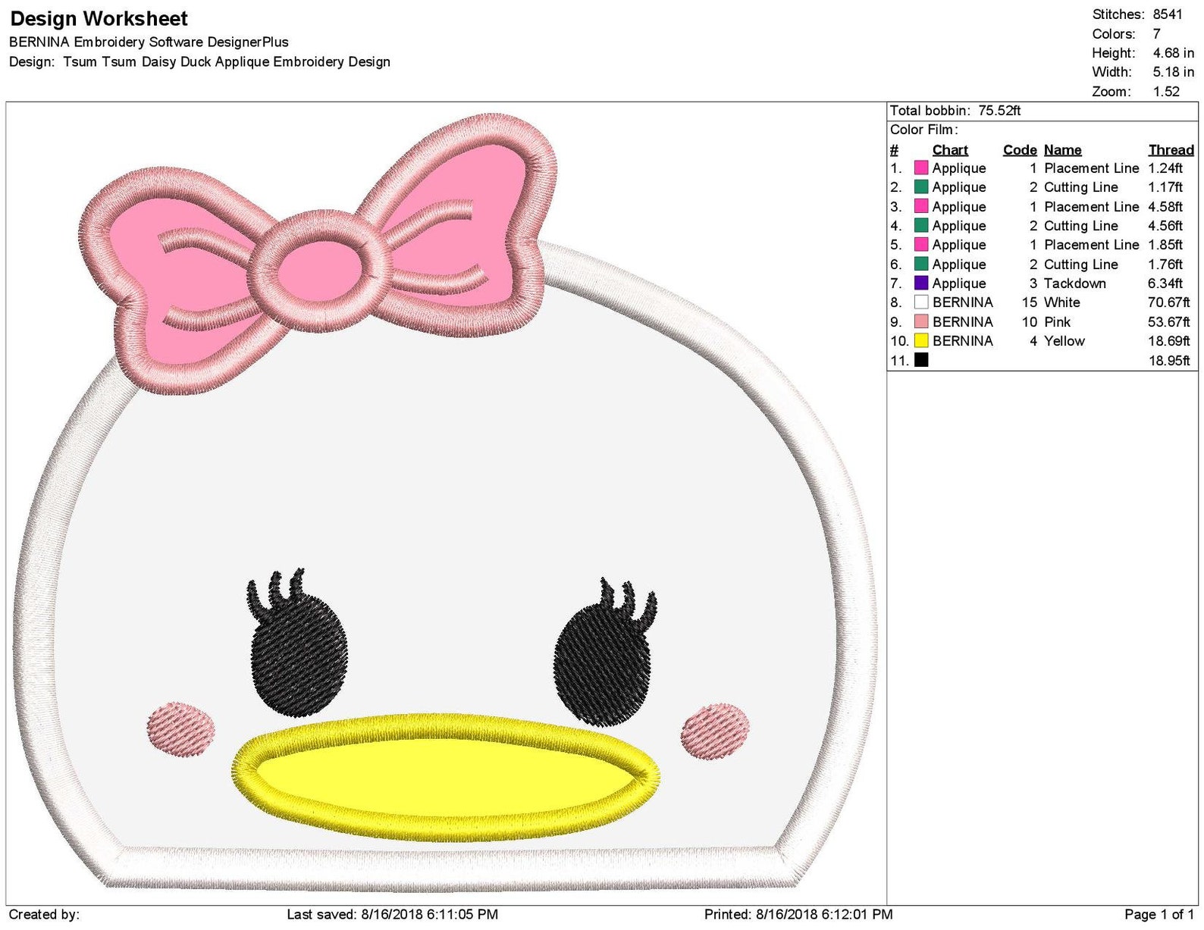Click the 'Last saved' timestamp

click(393, 915)
